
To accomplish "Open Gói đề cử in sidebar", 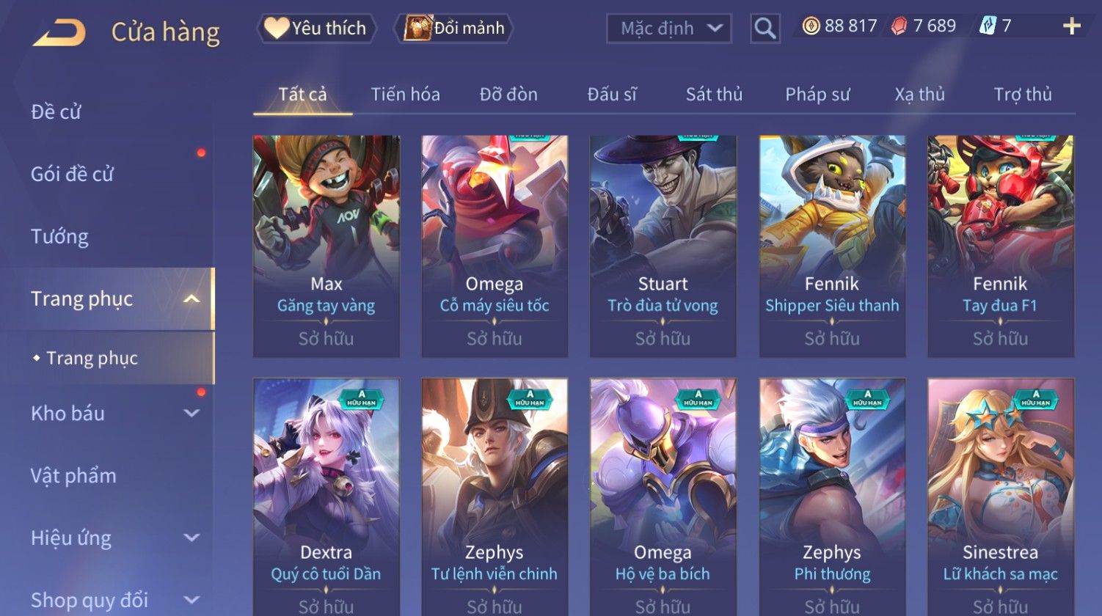I will 73,174.
